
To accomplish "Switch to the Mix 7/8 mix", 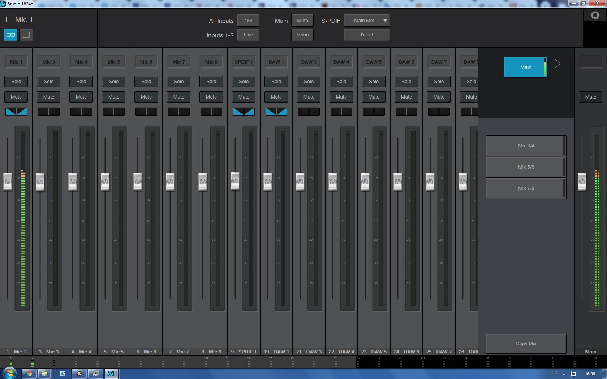I will point(526,188).
